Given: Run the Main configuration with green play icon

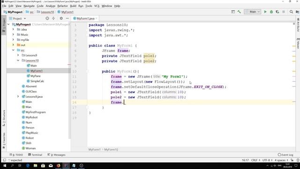Looking at the screenshot, I should [265, 12].
